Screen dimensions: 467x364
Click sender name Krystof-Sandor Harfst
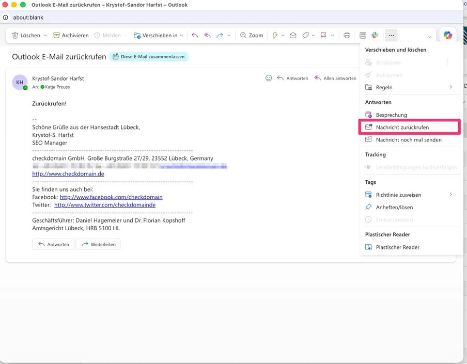tap(58, 78)
